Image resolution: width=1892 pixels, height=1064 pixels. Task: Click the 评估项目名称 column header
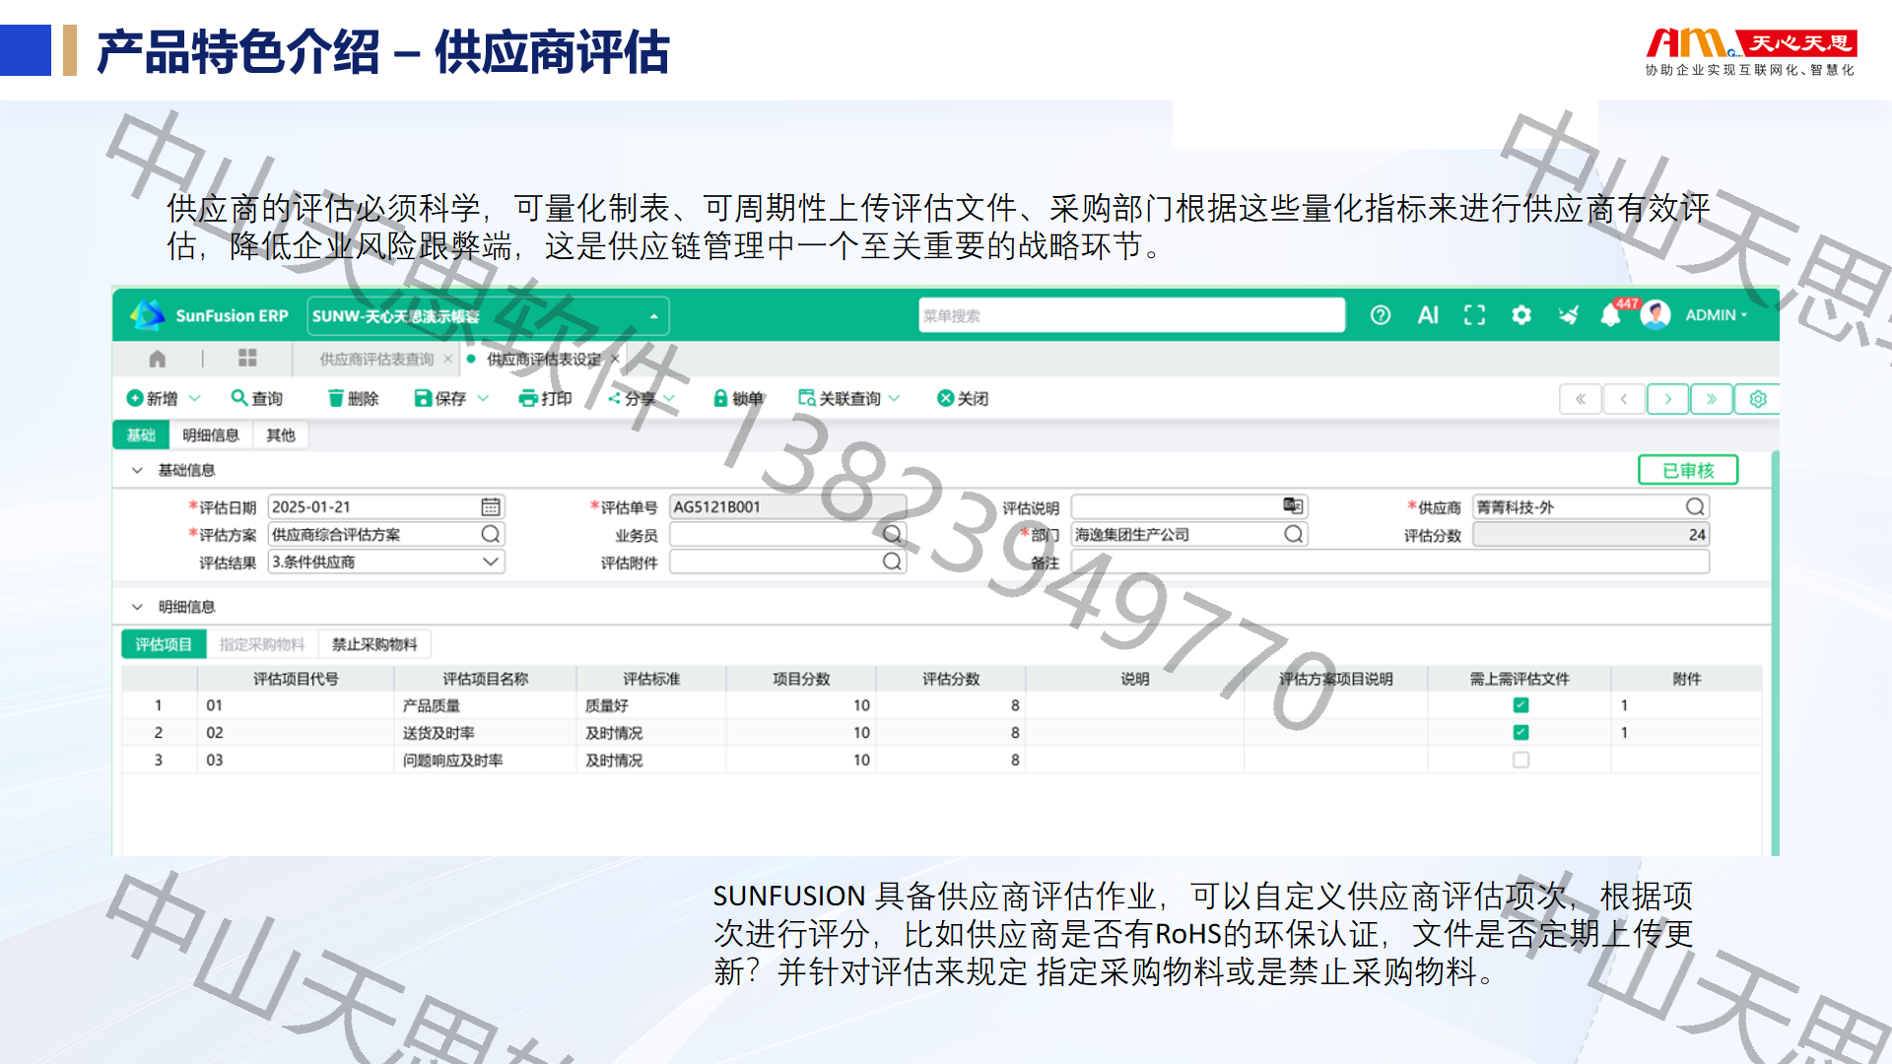tap(485, 679)
